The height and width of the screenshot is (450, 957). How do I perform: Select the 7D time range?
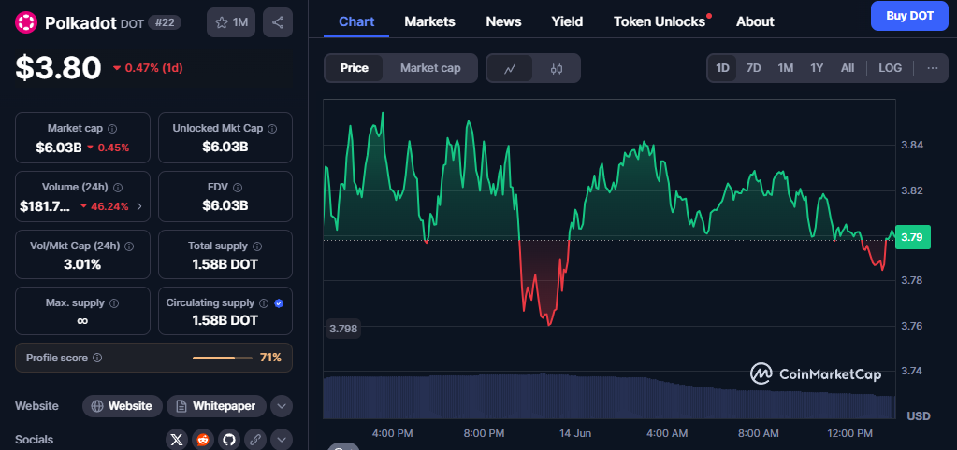click(x=754, y=68)
